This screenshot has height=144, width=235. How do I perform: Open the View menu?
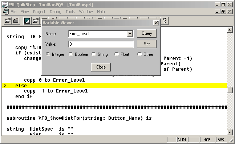tap(25, 12)
